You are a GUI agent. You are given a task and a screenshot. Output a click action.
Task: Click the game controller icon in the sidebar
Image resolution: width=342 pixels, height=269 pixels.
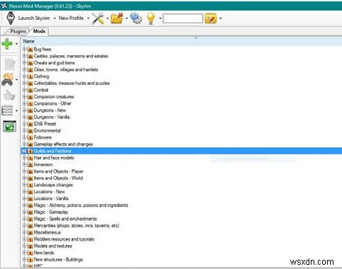click(x=8, y=79)
